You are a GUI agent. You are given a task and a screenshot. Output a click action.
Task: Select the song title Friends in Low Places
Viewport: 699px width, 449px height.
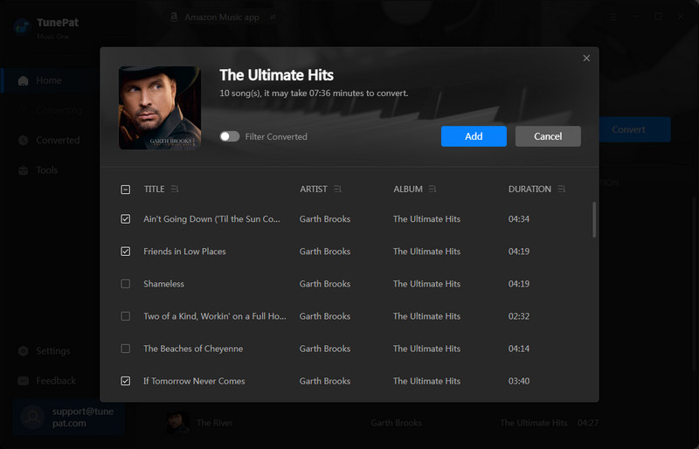184,252
